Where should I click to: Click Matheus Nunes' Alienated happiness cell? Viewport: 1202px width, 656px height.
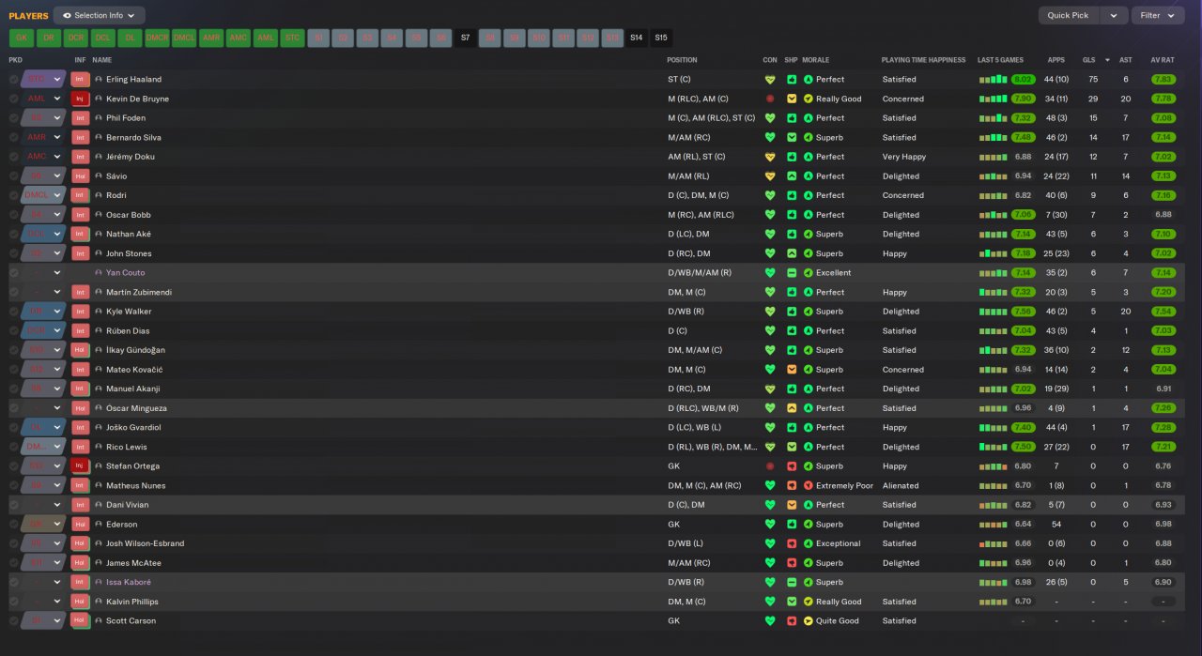(901, 485)
